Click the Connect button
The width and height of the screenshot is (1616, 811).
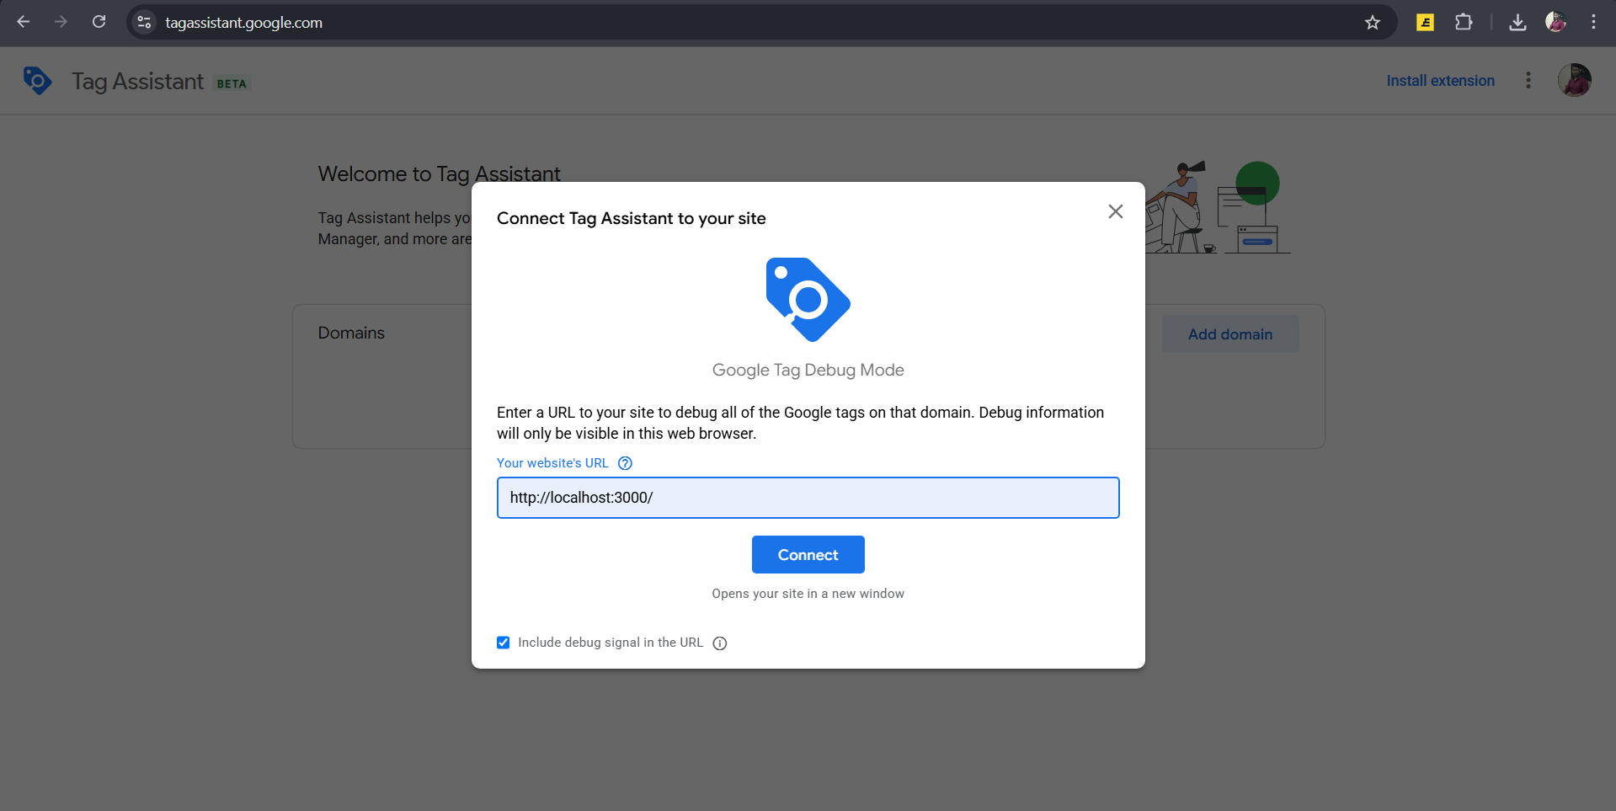pyautogui.click(x=808, y=555)
